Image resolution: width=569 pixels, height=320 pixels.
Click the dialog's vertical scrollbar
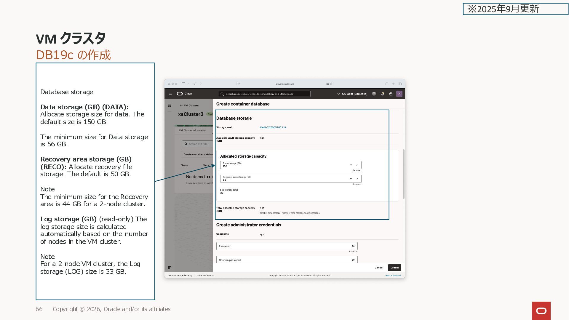click(404, 174)
